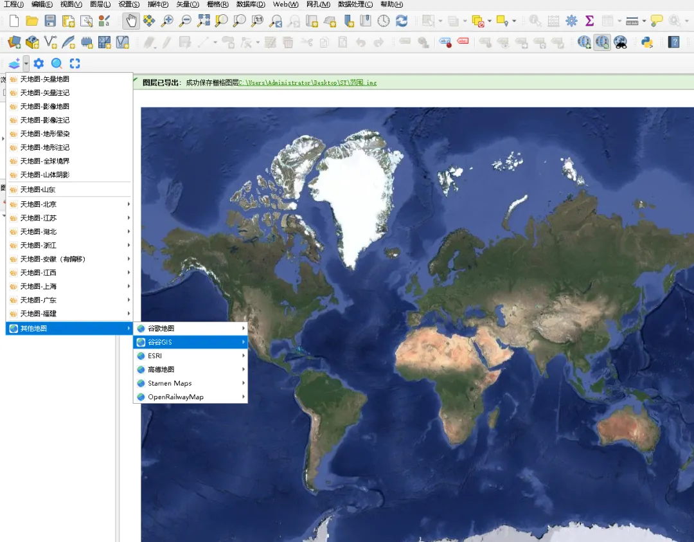Open the Processing Toolbox gear icon

click(x=572, y=21)
